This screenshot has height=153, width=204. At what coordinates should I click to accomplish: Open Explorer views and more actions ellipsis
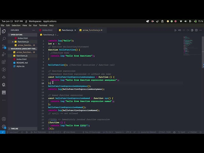(33, 30)
